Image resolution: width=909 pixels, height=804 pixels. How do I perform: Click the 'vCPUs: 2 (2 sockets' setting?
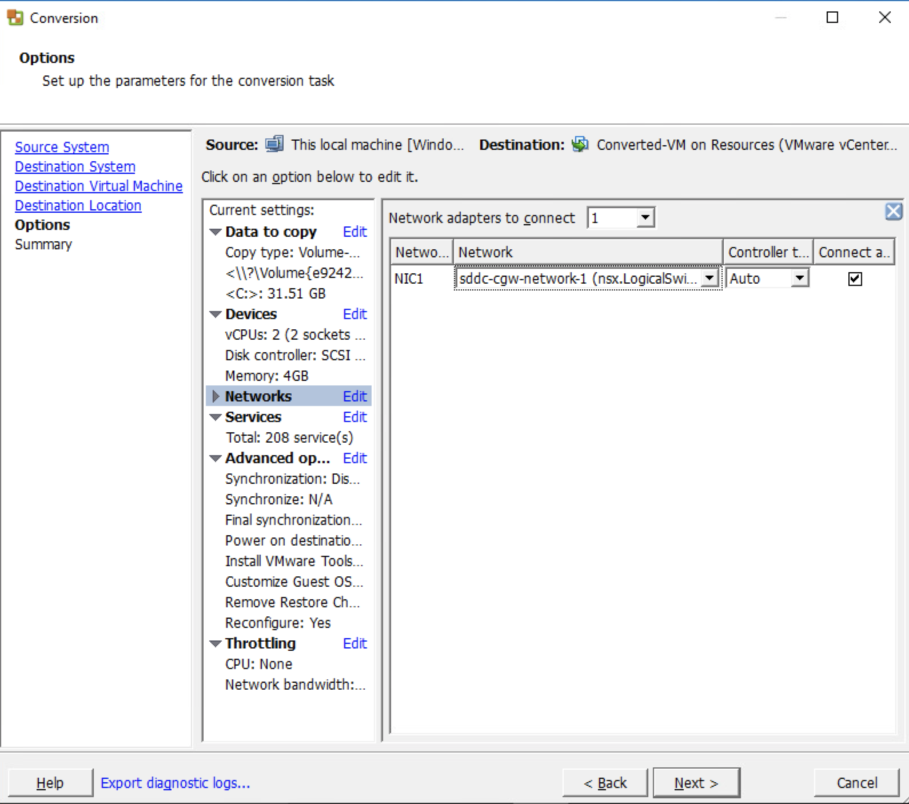pos(295,335)
